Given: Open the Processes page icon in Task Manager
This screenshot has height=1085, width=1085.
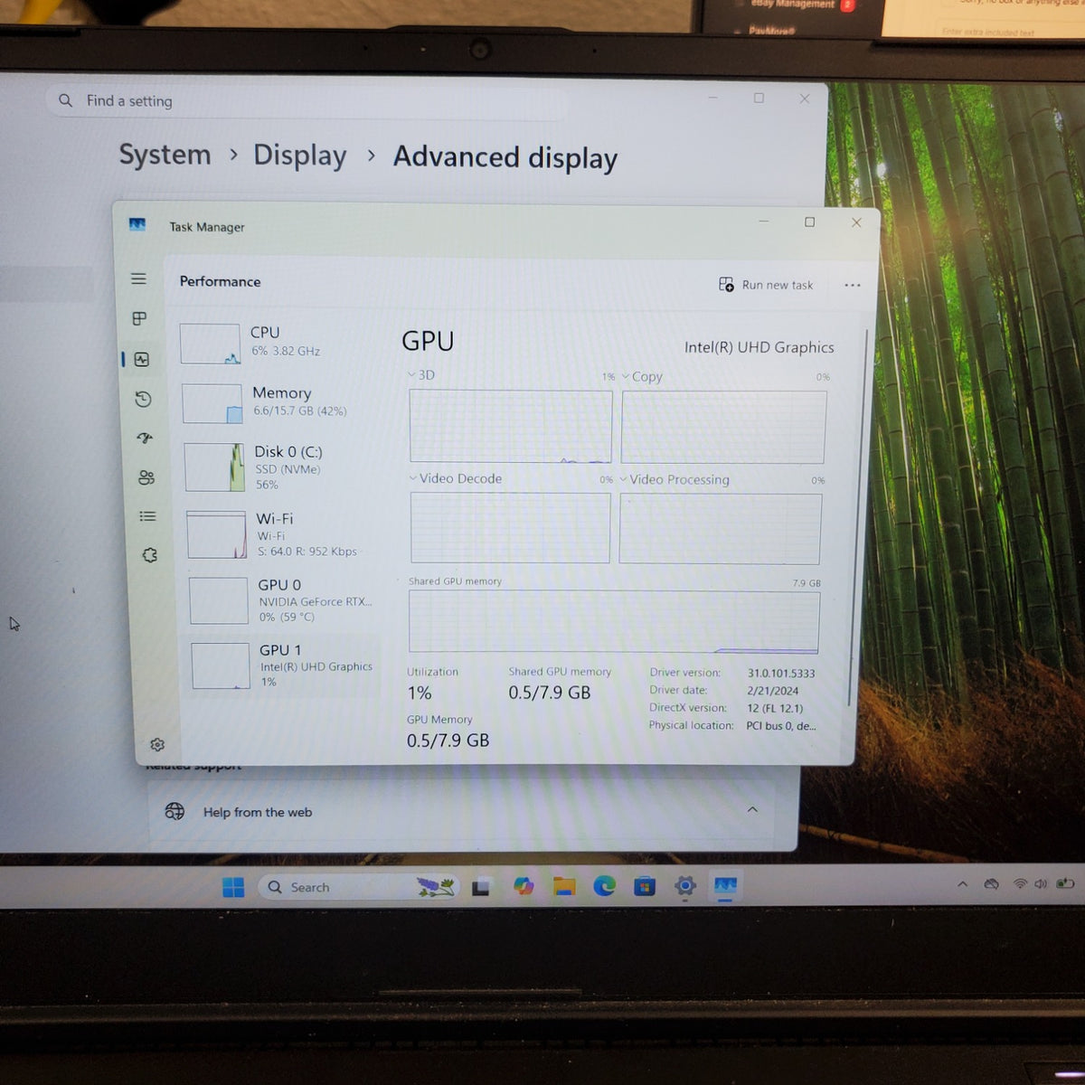Looking at the screenshot, I should pos(139,318).
